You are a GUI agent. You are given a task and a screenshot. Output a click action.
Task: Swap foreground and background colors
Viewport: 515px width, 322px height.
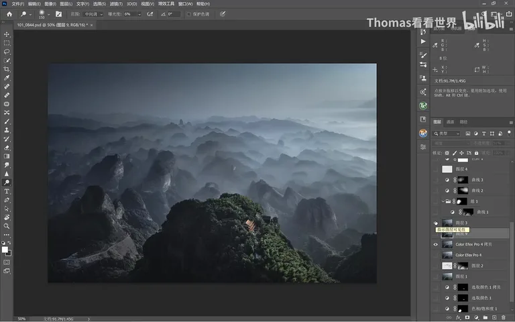(9, 243)
